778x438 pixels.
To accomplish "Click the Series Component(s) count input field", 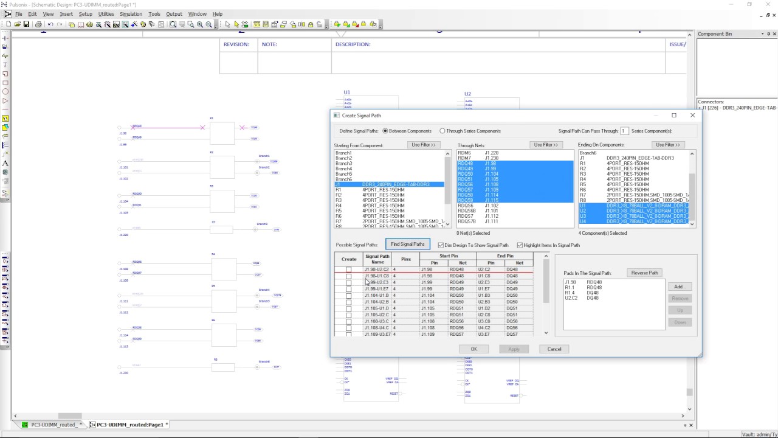I will pyautogui.click(x=624, y=131).
